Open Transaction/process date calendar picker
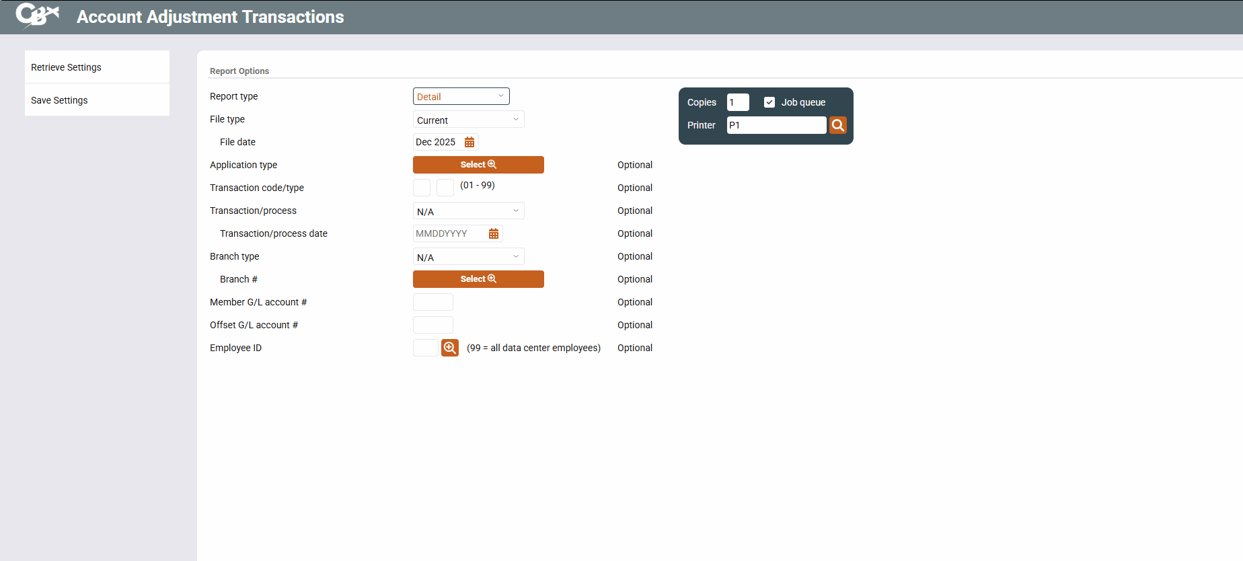1243x561 pixels. pyautogui.click(x=494, y=233)
